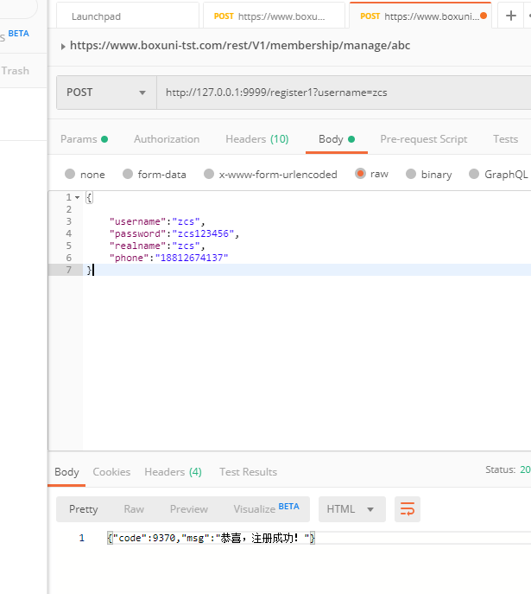Select the binary body type

[429, 175]
